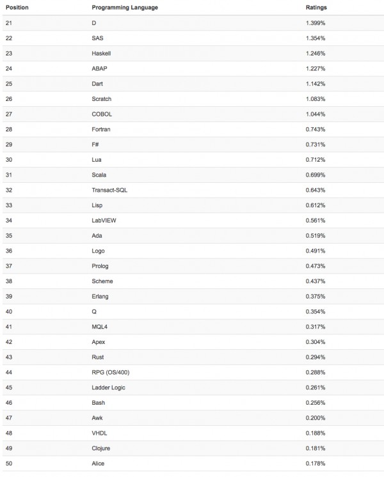The height and width of the screenshot is (477, 384).
Task: Click the LabVIEW language name
Action: [x=104, y=220]
